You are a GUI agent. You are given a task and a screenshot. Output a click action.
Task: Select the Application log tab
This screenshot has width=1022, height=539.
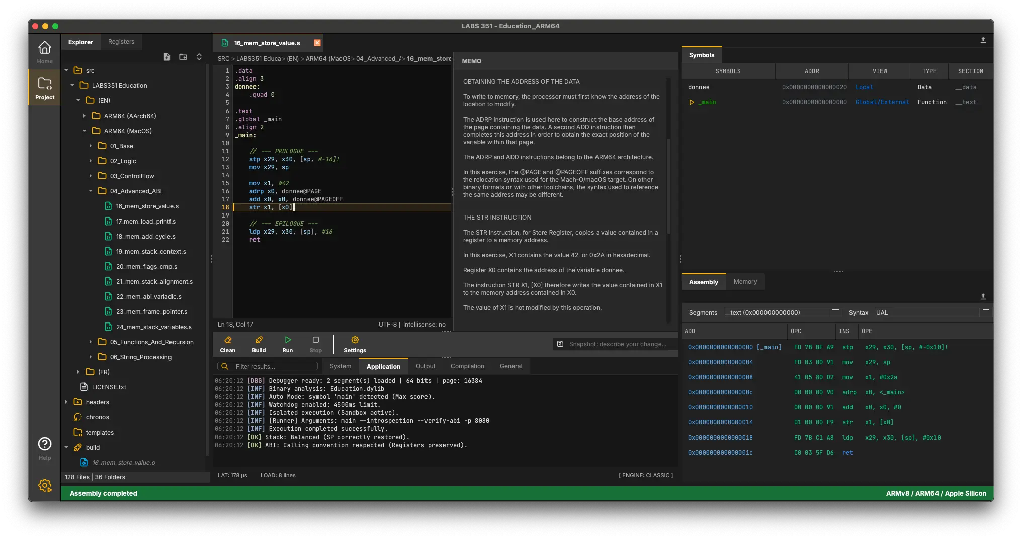click(x=383, y=366)
